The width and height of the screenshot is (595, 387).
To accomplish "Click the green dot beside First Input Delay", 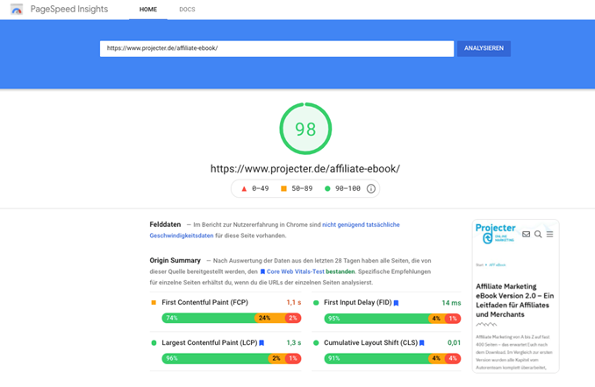I will pos(316,303).
